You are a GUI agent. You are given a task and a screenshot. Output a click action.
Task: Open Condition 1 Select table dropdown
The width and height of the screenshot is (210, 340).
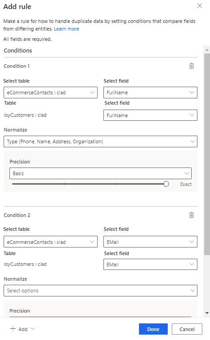click(50, 93)
